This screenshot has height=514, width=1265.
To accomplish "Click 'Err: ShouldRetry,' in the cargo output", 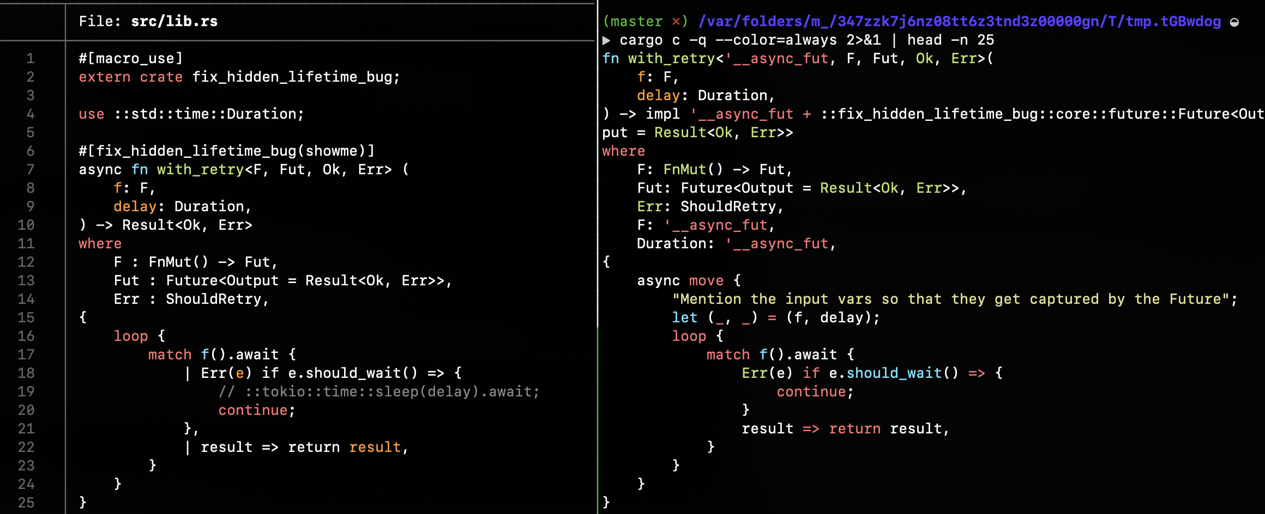I will click(710, 206).
